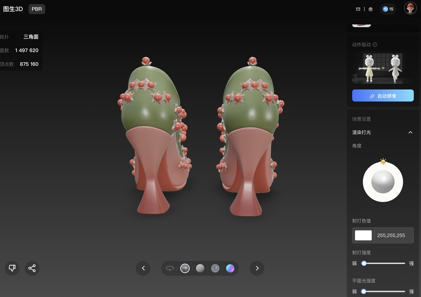The width and height of the screenshot is (421, 297).
Task: Toggle the auto-rotate loop icon
Action: tap(170, 268)
